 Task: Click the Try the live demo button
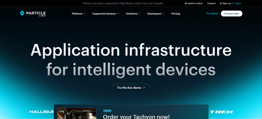131,88
